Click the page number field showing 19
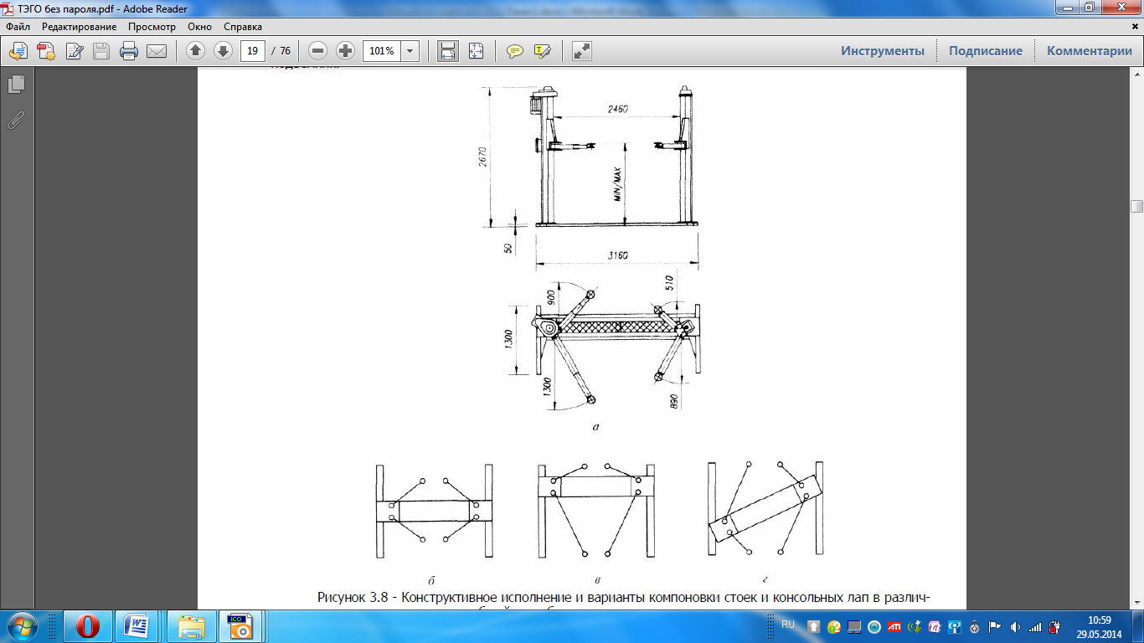The height and width of the screenshot is (643, 1144). 253,51
